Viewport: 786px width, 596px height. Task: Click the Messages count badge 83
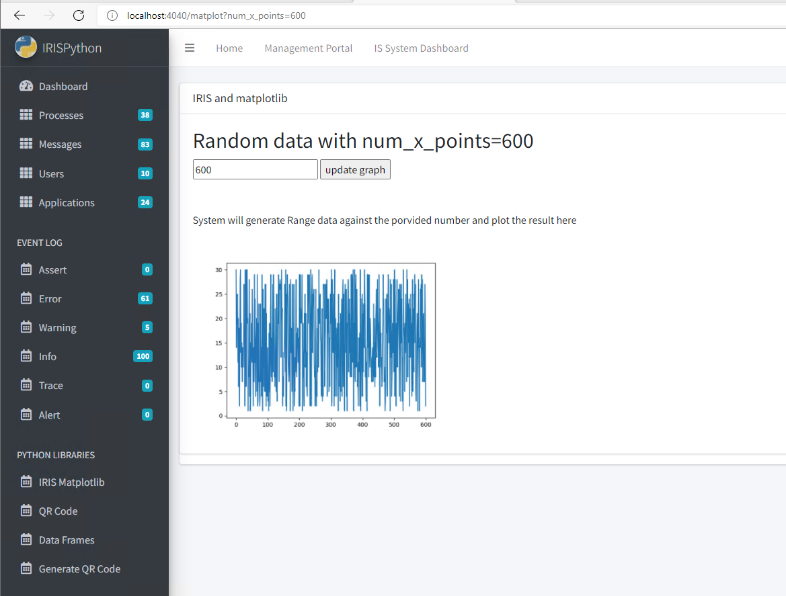[x=145, y=144]
